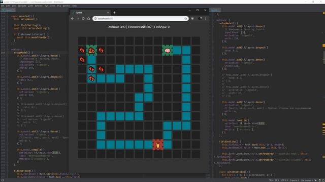Open View menu in IDE

tap(14, 6)
